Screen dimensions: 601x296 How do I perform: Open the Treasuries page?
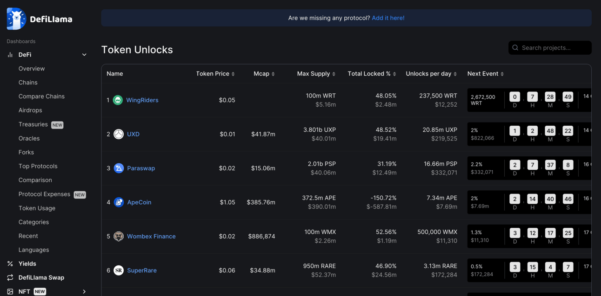[33, 124]
